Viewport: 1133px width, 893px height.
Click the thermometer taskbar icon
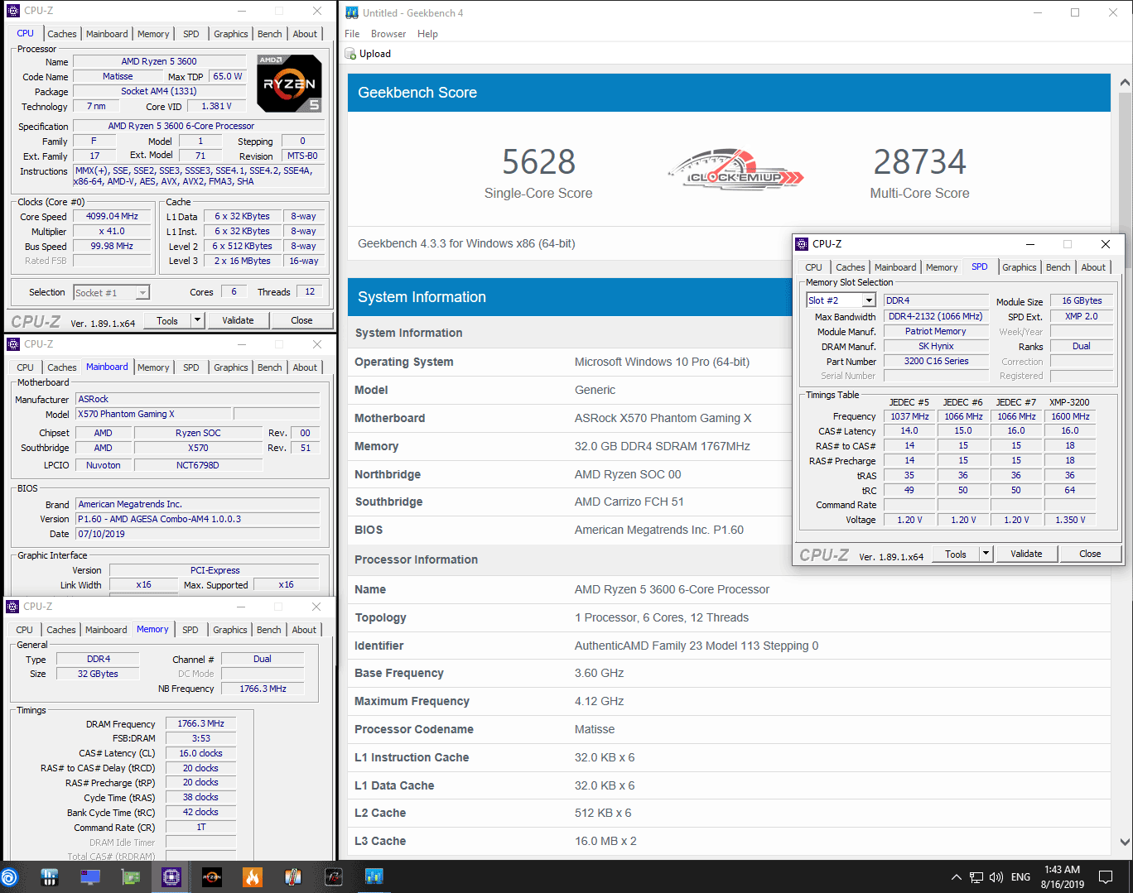click(x=292, y=876)
